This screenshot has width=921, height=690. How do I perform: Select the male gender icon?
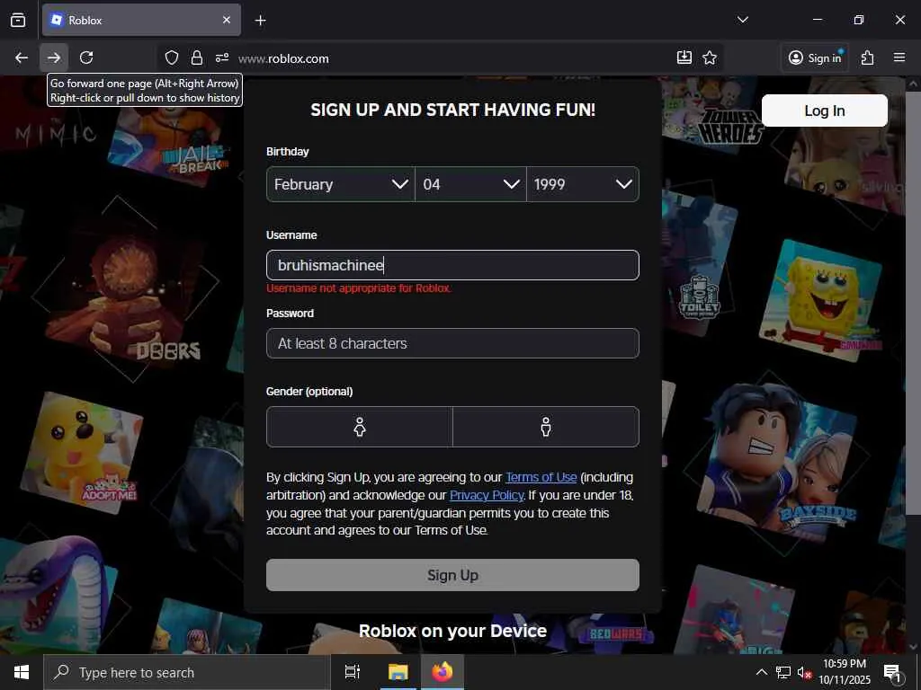pyautogui.click(x=546, y=427)
